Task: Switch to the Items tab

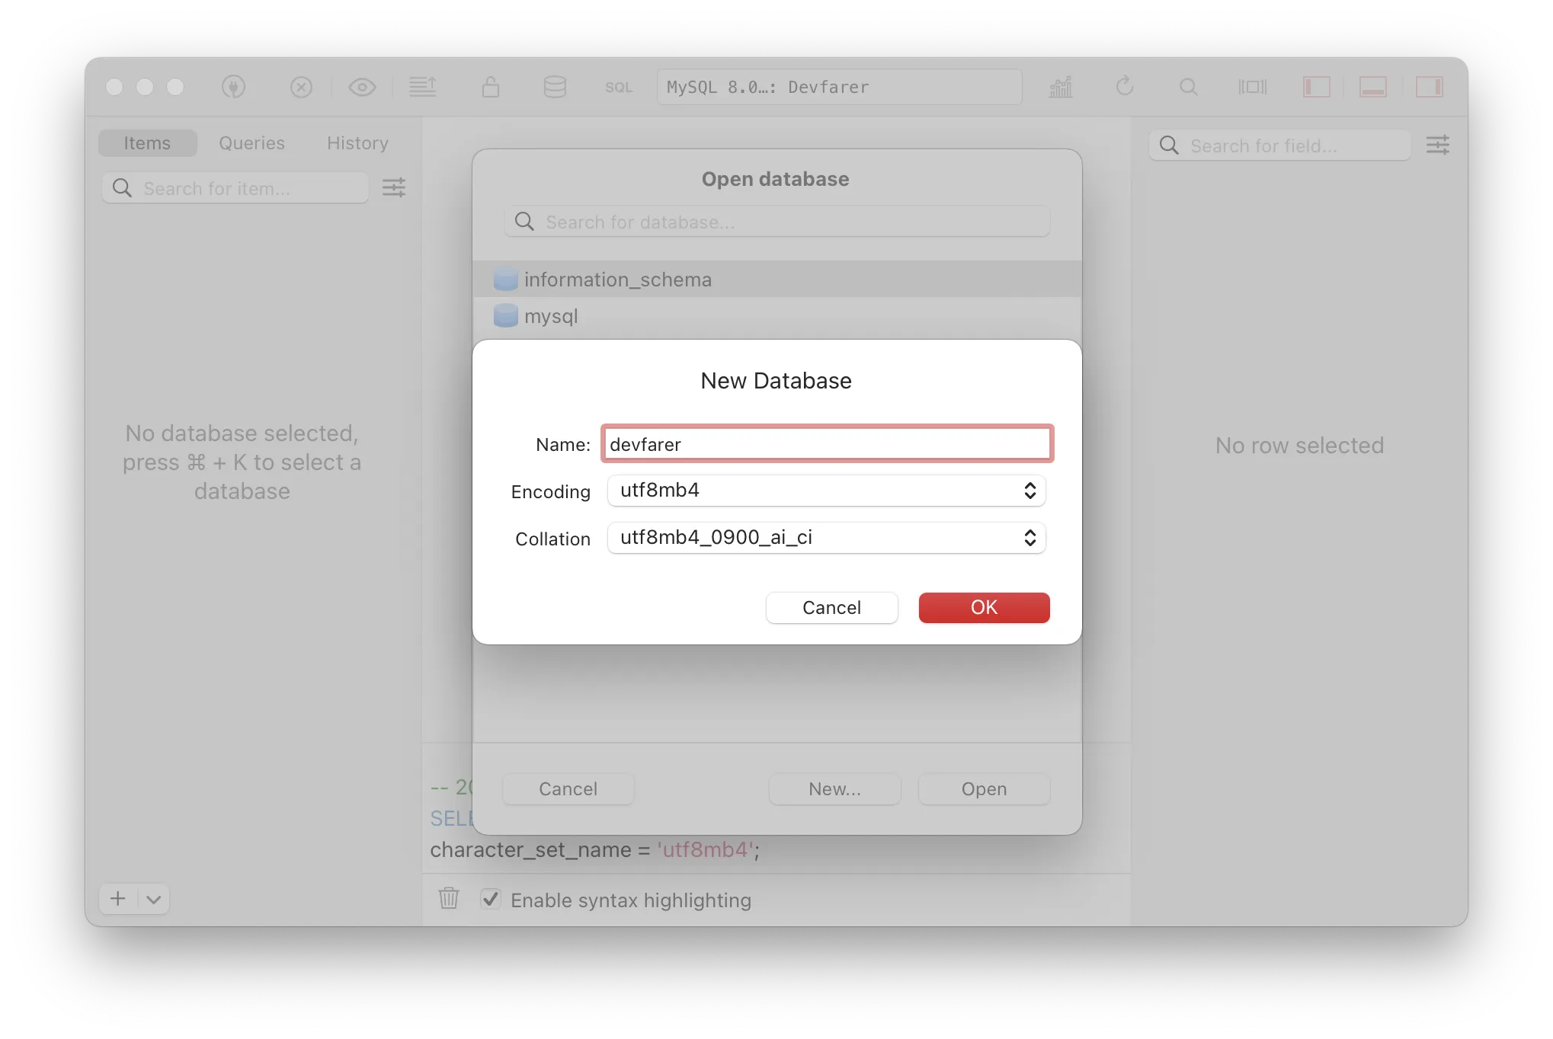Action: coord(147,143)
